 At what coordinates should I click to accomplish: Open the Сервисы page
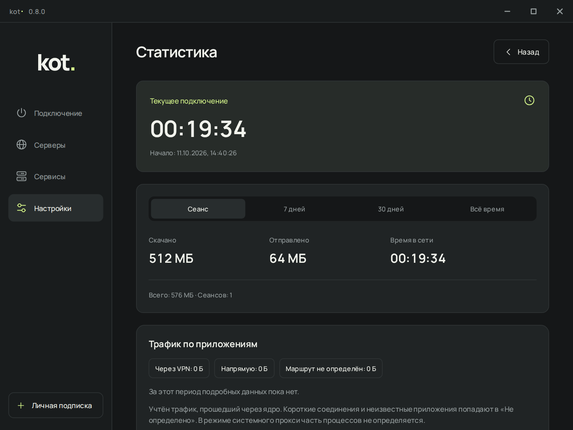56,176
